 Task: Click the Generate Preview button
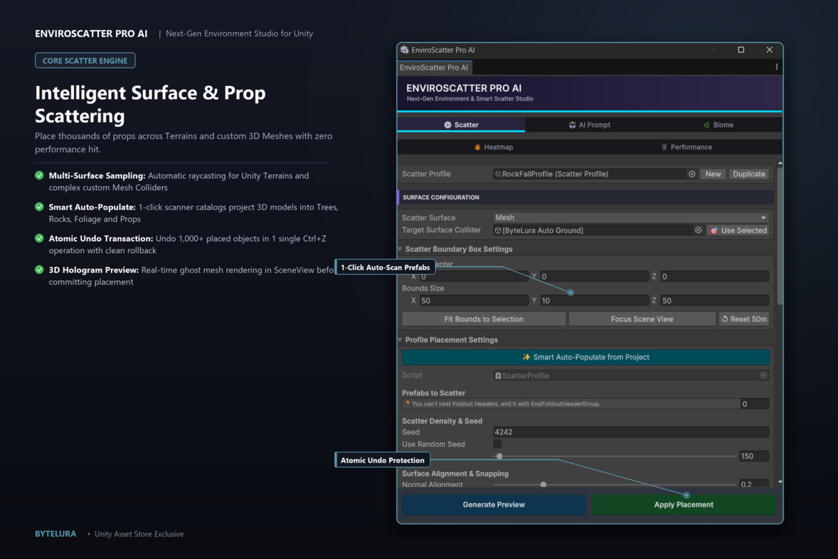(x=494, y=504)
